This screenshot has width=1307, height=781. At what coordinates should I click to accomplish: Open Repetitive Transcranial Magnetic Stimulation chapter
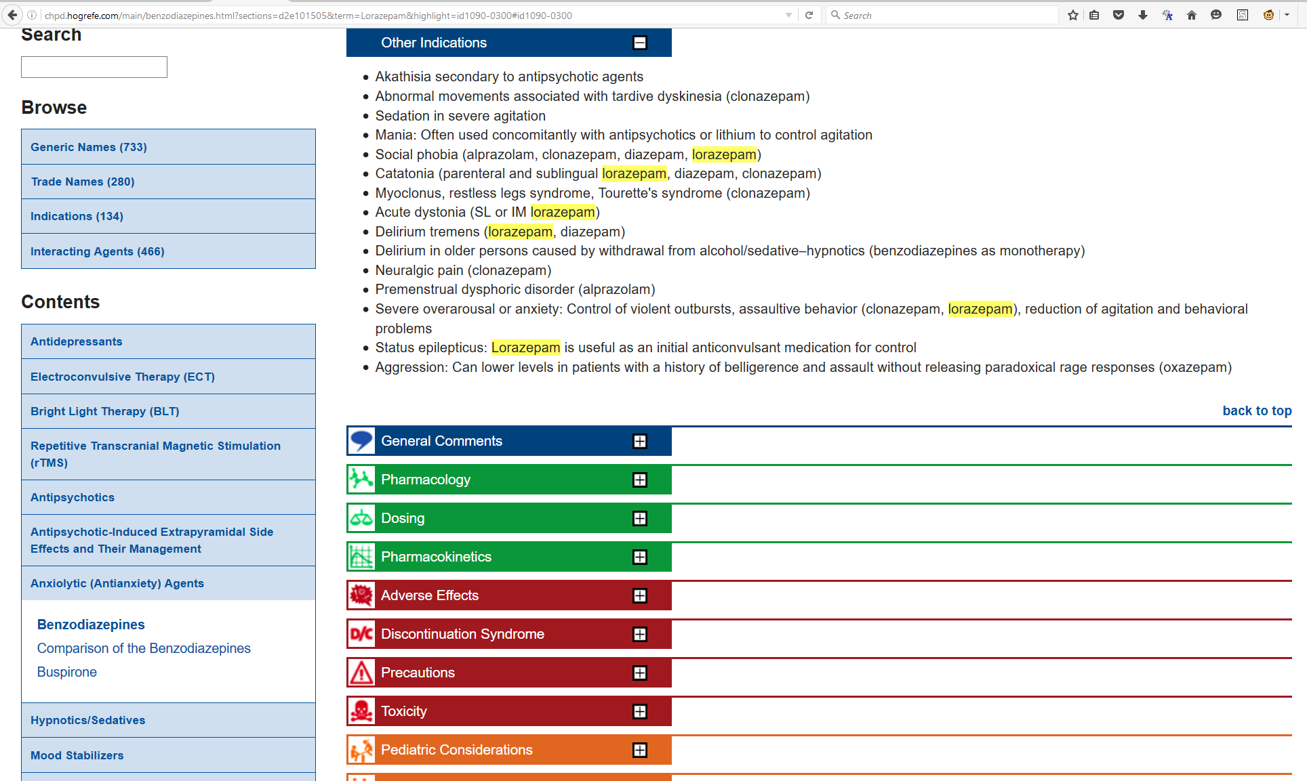coord(168,454)
